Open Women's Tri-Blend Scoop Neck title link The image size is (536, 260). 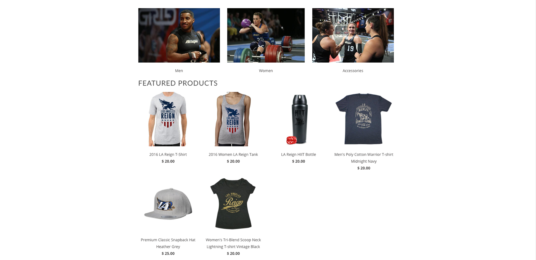point(233,243)
